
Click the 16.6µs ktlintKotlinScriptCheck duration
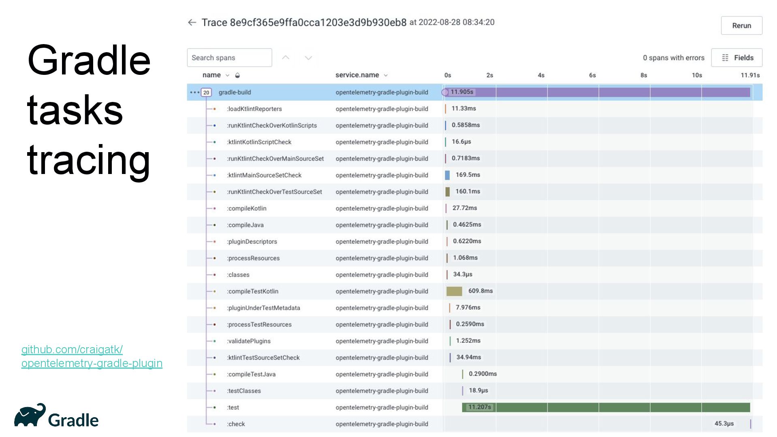[x=461, y=142]
